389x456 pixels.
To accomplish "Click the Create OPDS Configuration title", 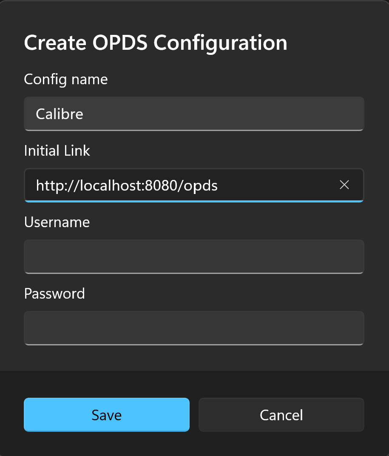I will pos(156,43).
